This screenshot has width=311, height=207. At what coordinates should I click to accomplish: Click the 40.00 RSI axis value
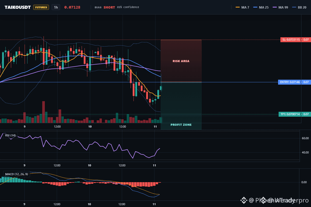(305, 152)
